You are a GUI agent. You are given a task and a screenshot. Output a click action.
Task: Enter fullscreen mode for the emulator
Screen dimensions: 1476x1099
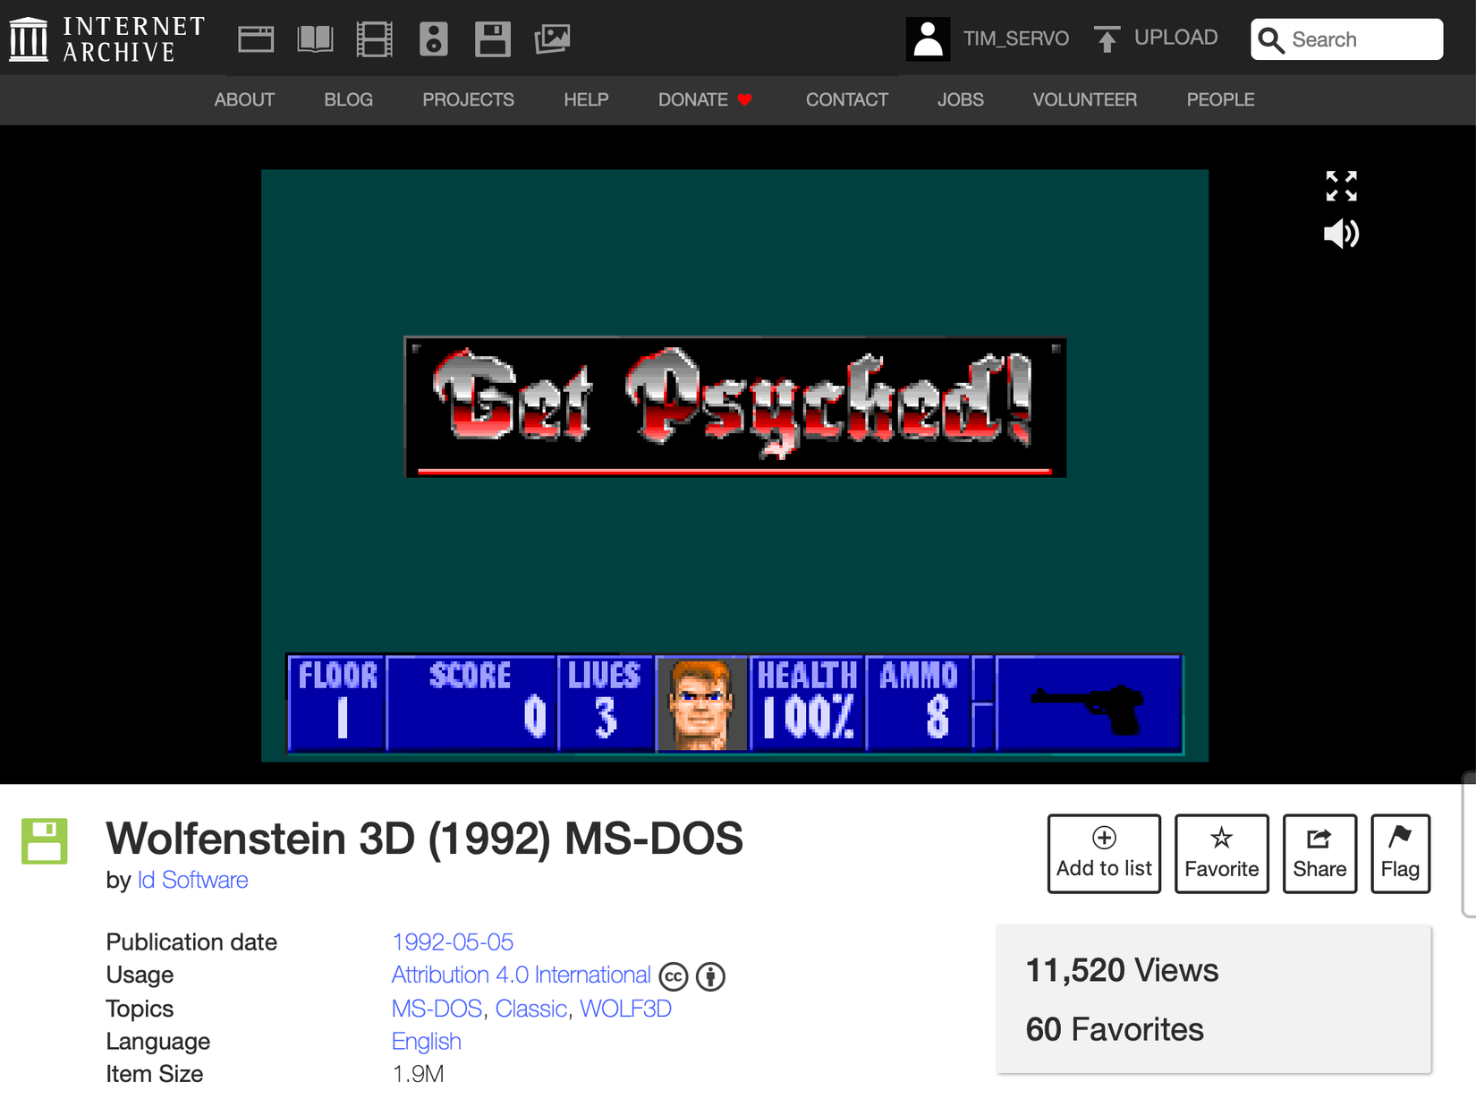coord(1341,185)
